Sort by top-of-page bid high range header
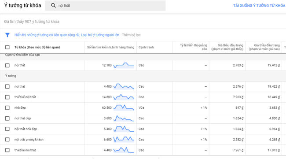The width and height of the screenshot is (286, 159). (x=264, y=47)
